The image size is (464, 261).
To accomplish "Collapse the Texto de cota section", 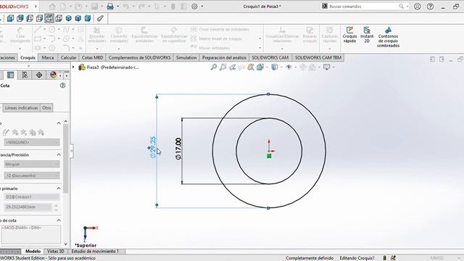I will [x=59, y=220].
